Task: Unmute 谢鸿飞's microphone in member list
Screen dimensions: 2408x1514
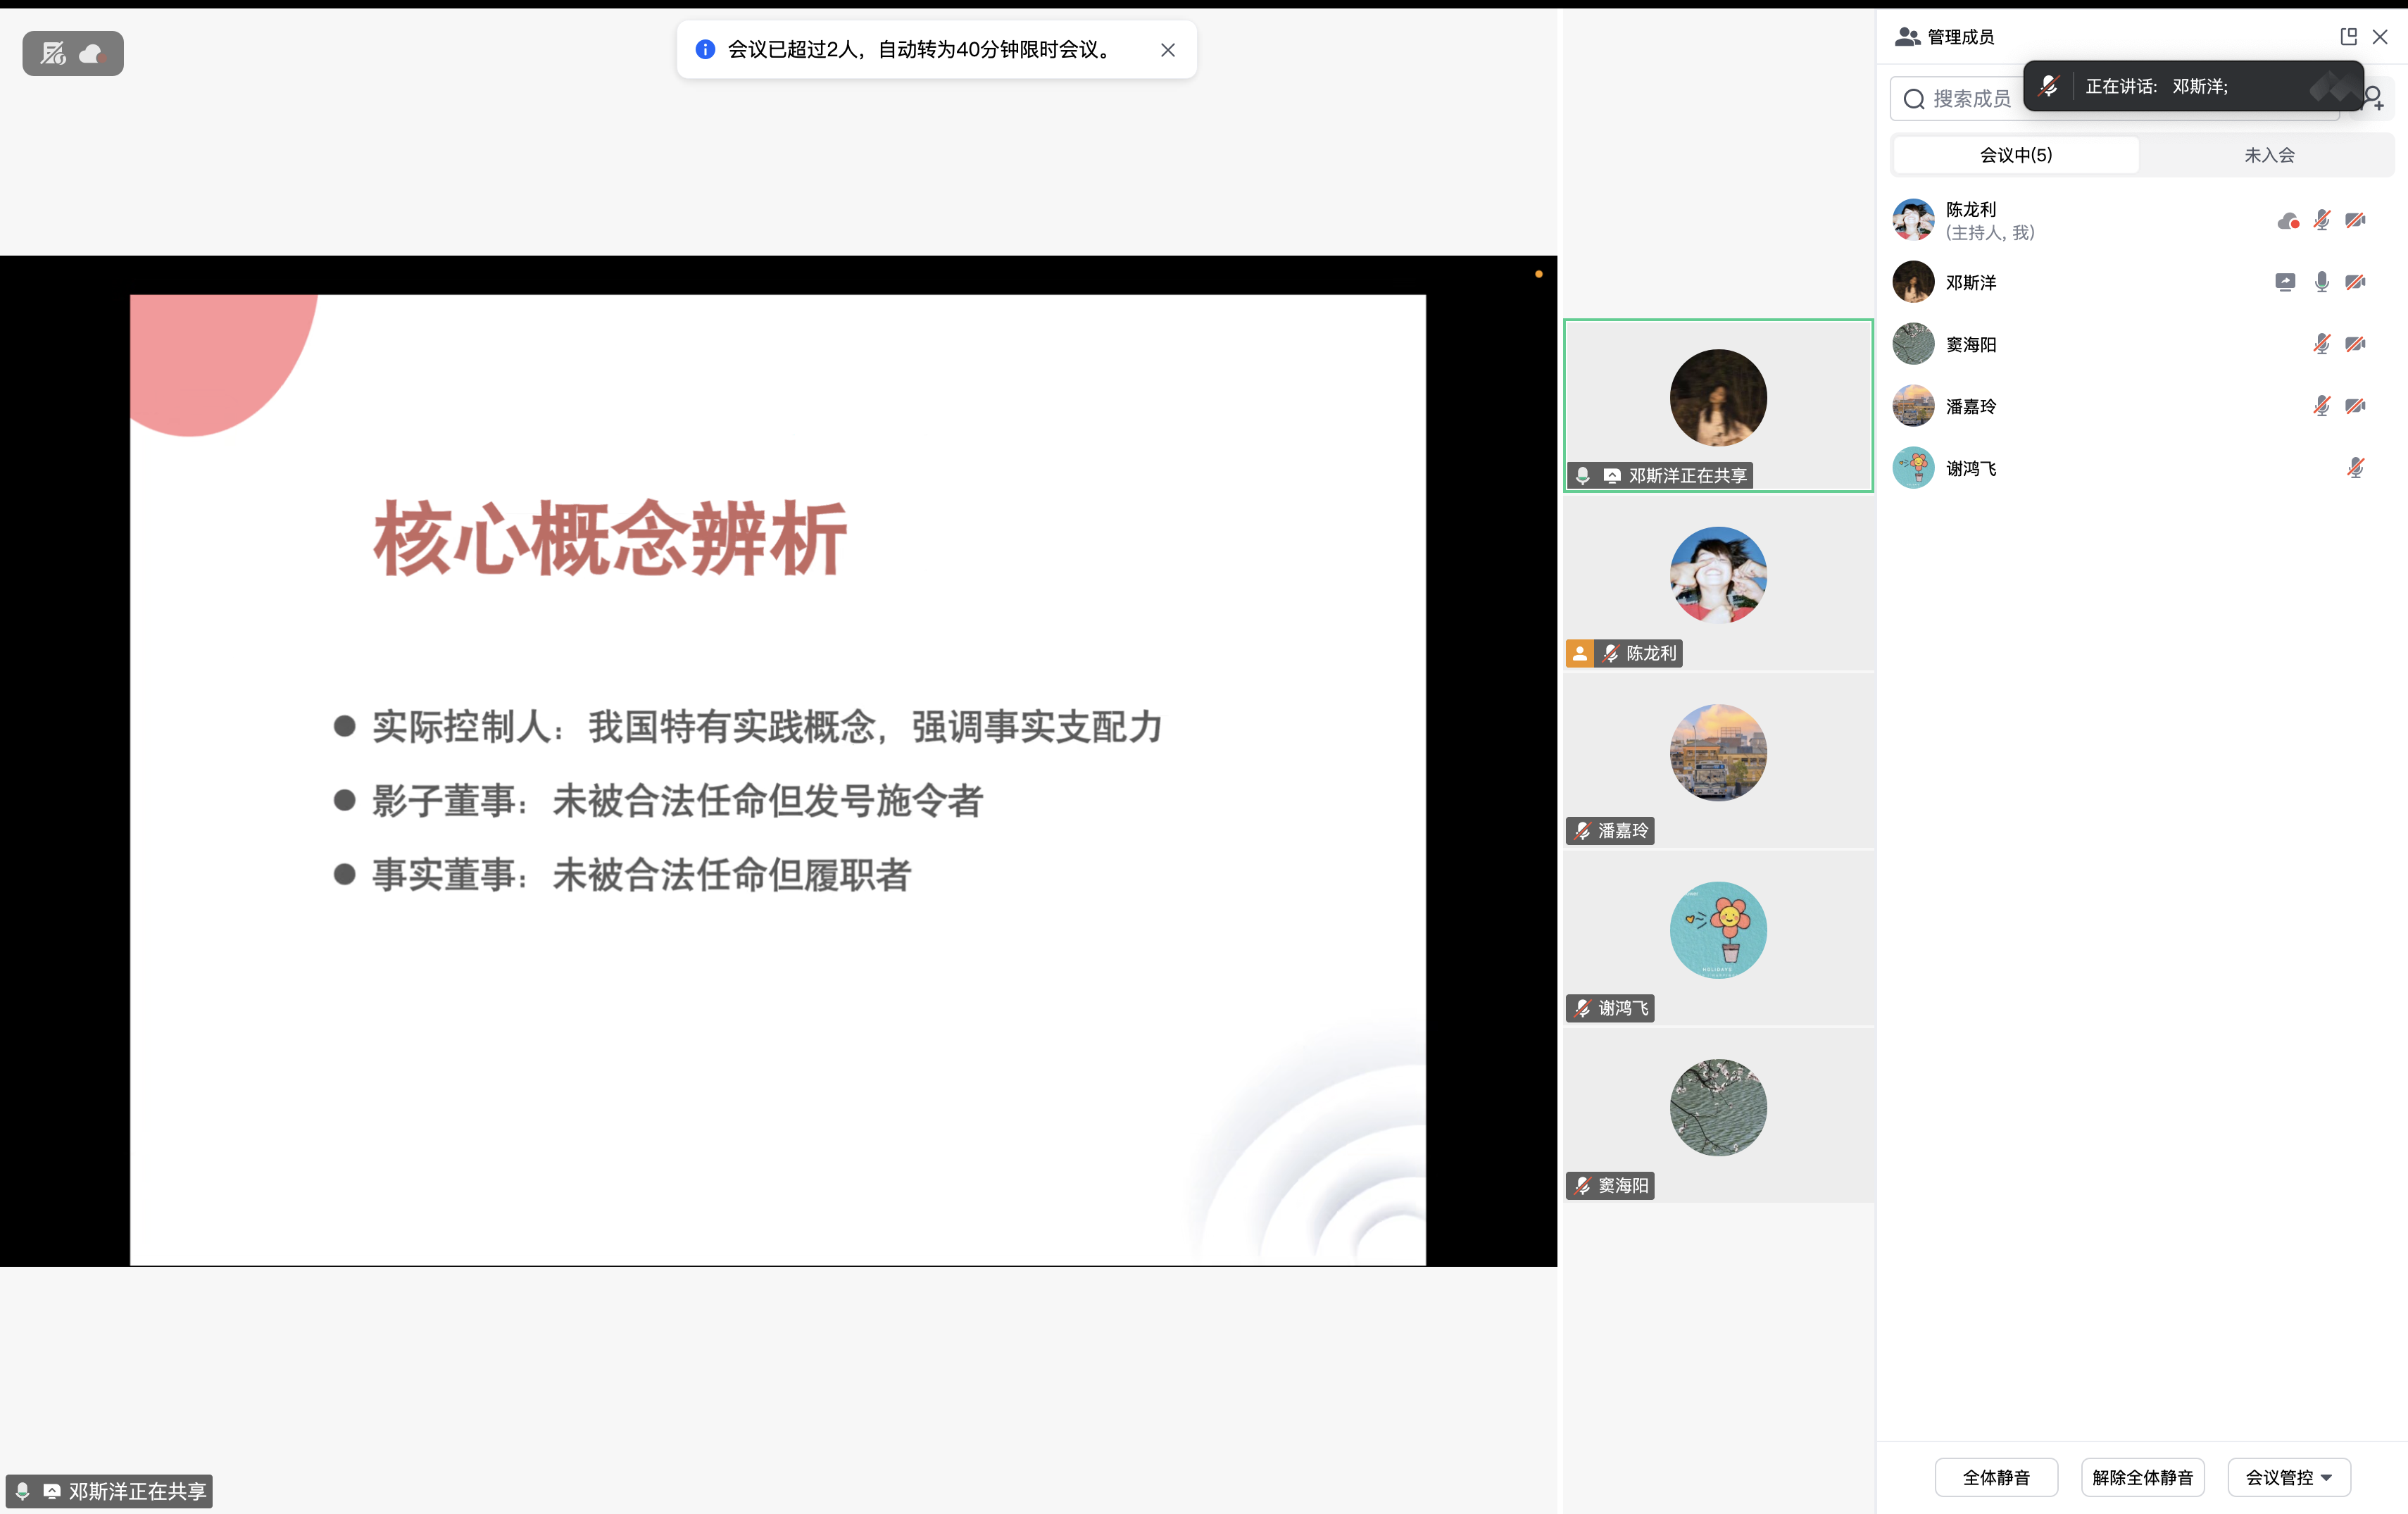Action: pyautogui.click(x=2355, y=469)
